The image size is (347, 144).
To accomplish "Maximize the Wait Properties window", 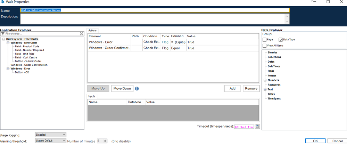I will click(328, 2).
